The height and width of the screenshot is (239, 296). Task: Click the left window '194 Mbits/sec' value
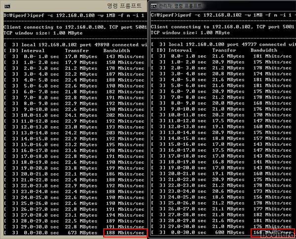[125, 215]
